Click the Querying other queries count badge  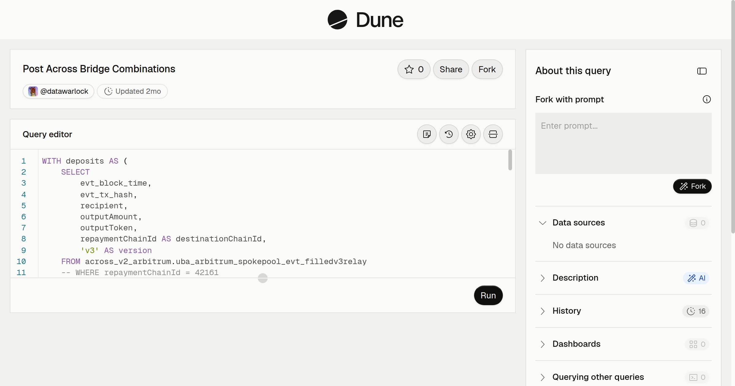tap(697, 377)
